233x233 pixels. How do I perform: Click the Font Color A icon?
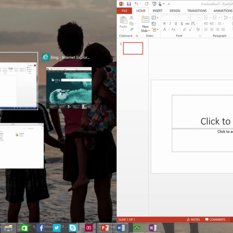pyautogui.click(x=165, y=29)
